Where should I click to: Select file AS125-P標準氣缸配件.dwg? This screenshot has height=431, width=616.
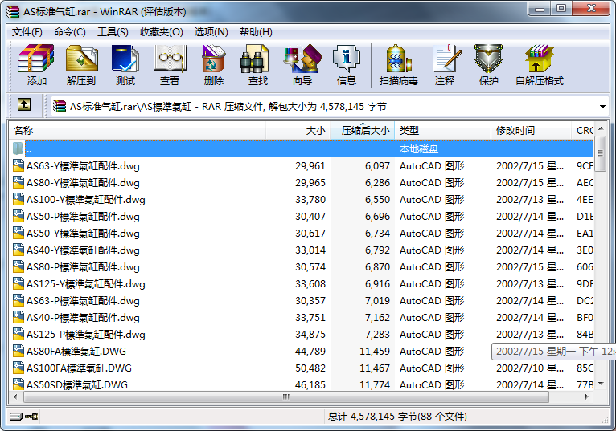pos(85,335)
